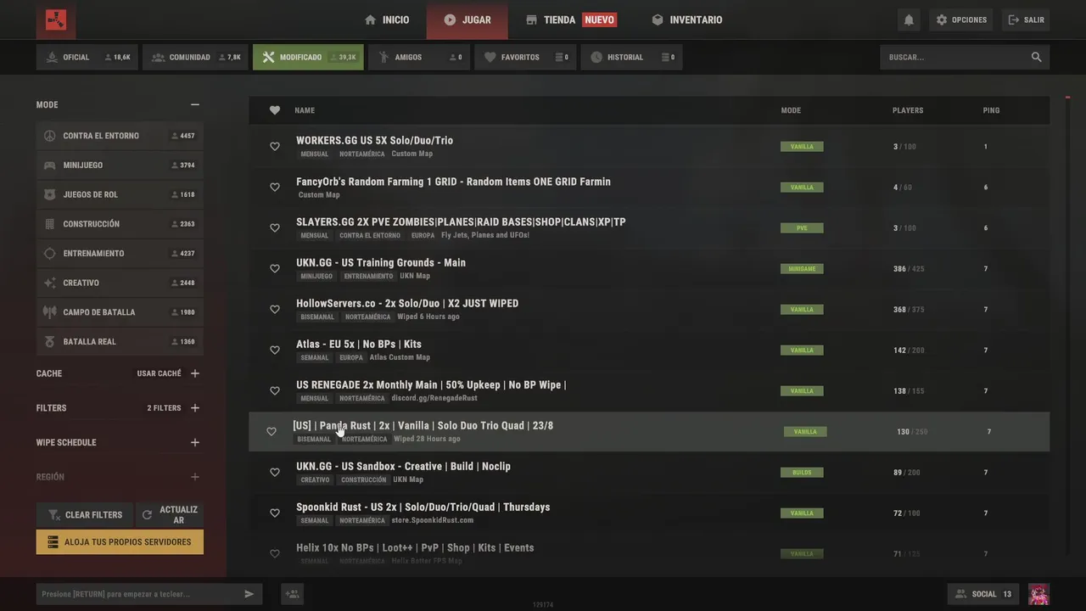This screenshot has height=611, width=1086.
Task: Select UKN.GG US Training Grounds server name
Action: 381,263
